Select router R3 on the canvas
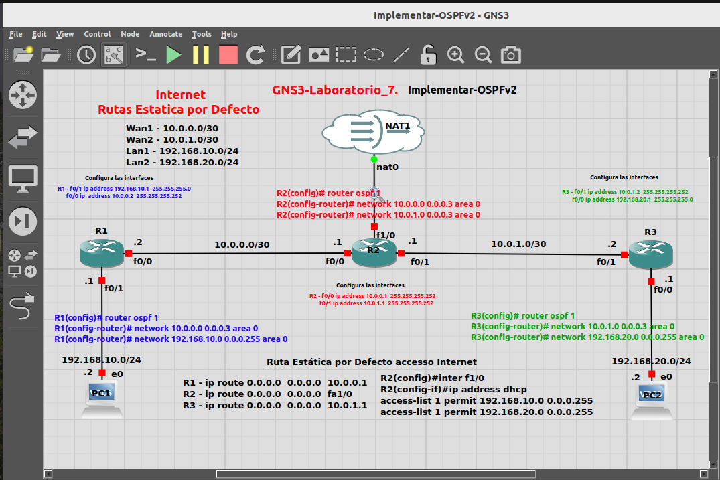 (x=650, y=254)
